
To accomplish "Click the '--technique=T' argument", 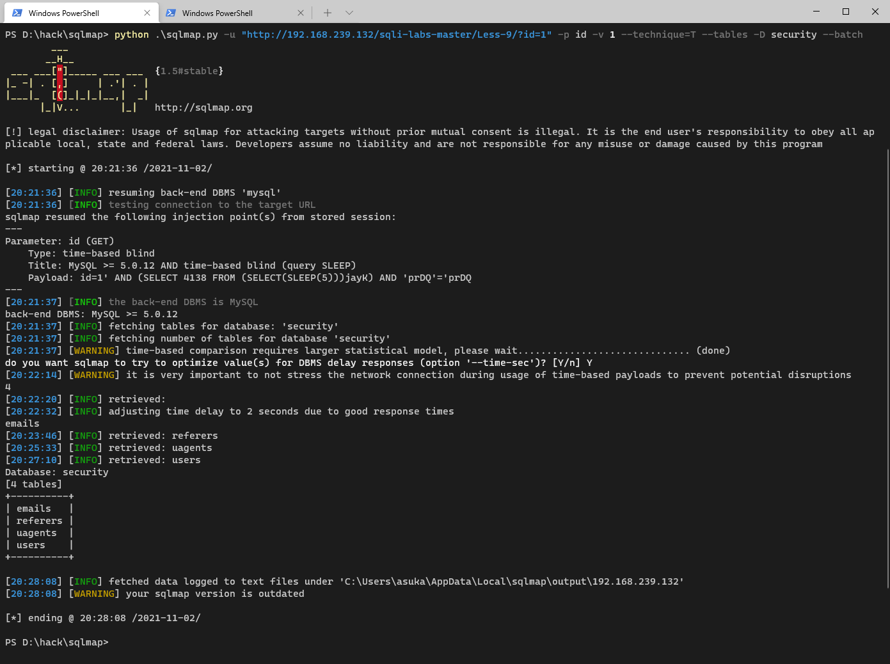I will (x=658, y=35).
